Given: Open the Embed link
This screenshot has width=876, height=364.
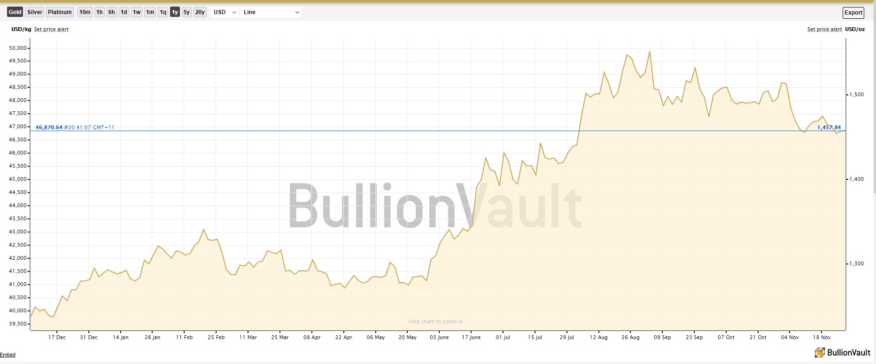Looking at the screenshot, I should [8, 355].
